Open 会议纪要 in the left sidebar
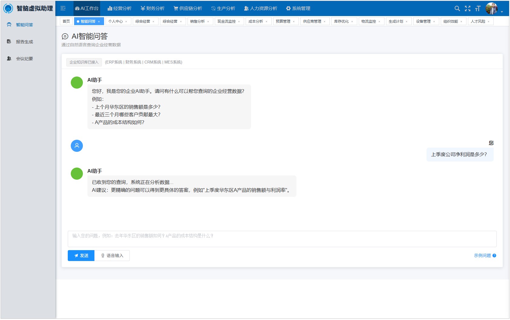 pos(24,59)
